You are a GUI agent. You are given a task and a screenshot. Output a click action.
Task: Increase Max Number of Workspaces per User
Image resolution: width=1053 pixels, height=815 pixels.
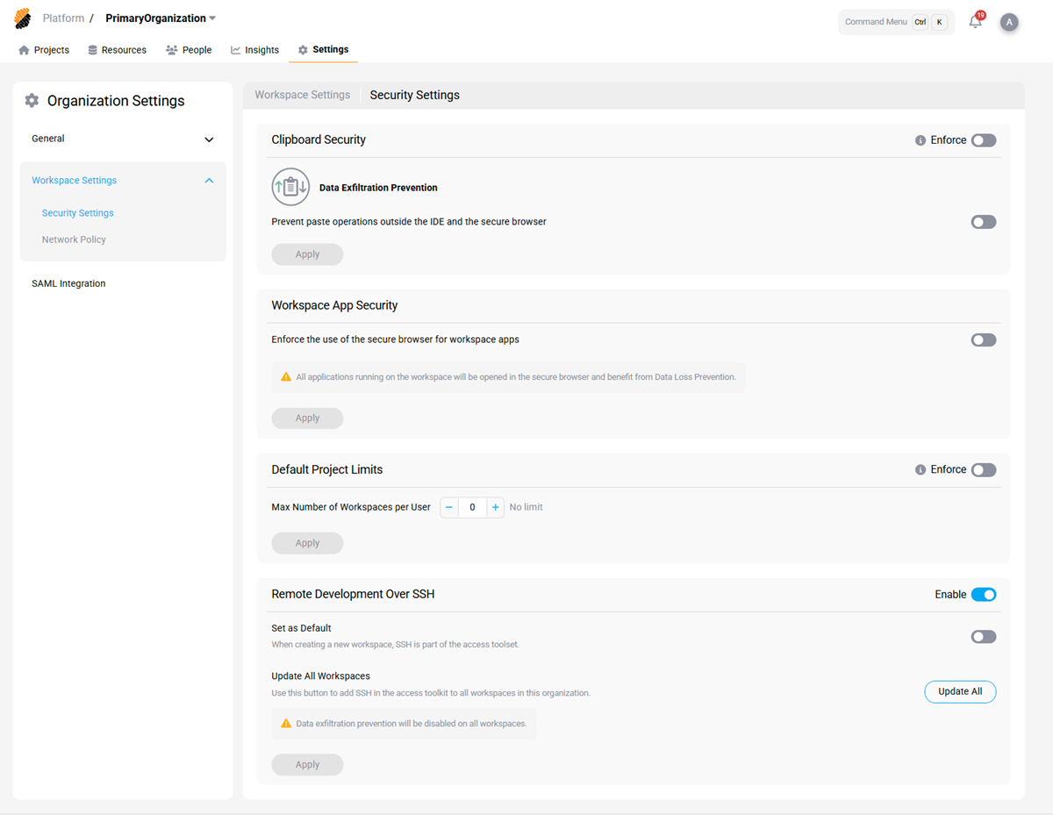pos(495,507)
